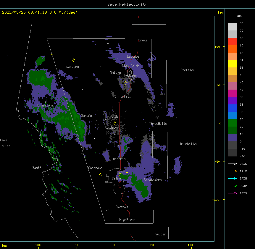255x249 pixels.
Task: Select the 60 dBZ red color swatch
Action: tap(233, 41)
